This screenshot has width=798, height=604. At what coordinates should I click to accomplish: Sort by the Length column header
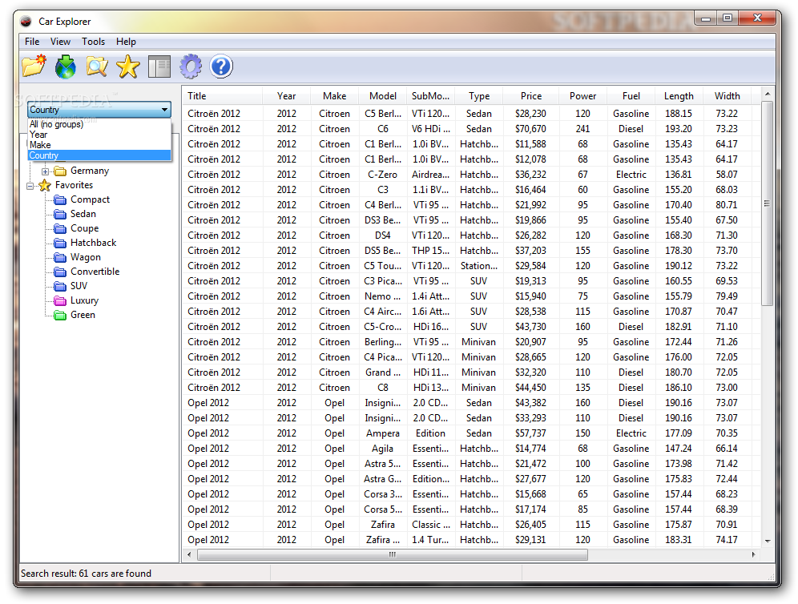coord(679,95)
